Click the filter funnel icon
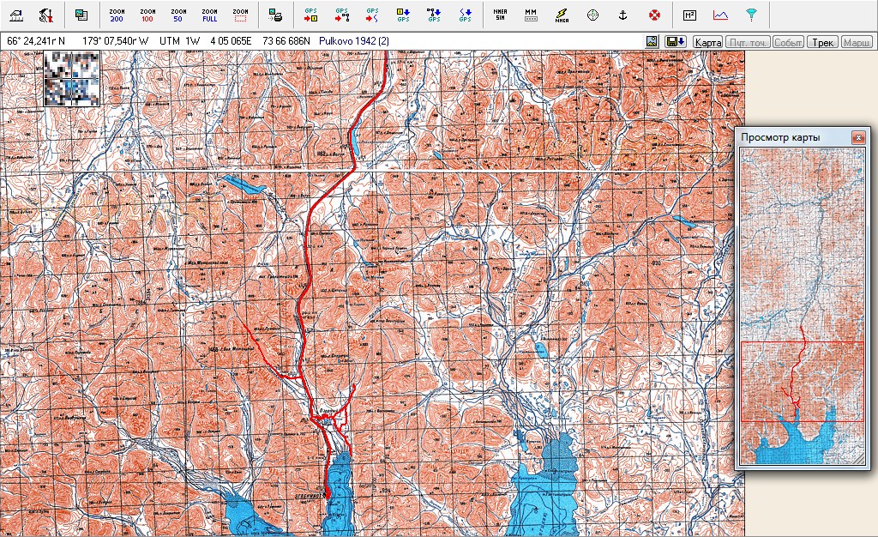The image size is (878, 537). 751,15
